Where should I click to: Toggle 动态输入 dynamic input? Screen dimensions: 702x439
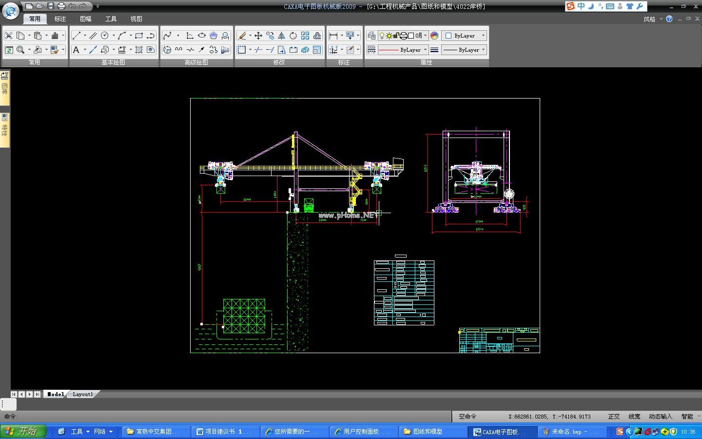click(x=660, y=417)
